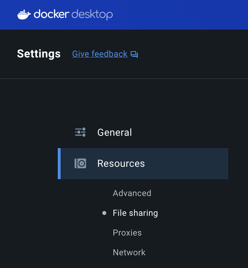
Task: Open the Proxies settings page
Action: pyautogui.click(x=127, y=233)
